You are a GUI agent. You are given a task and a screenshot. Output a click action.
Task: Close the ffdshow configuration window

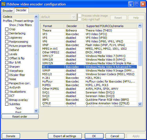(143, 4)
